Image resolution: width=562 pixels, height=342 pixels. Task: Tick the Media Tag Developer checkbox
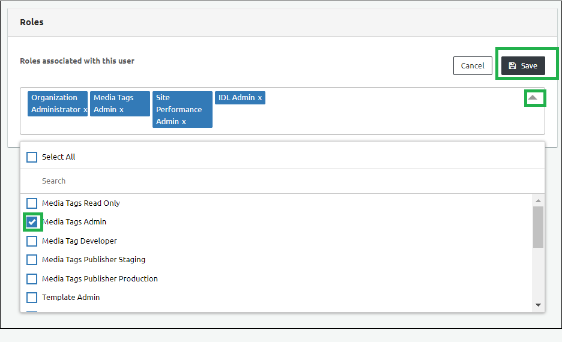(32, 241)
